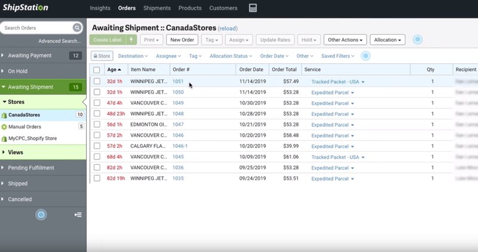
Task: Open the Print dropdown
Action: point(152,40)
